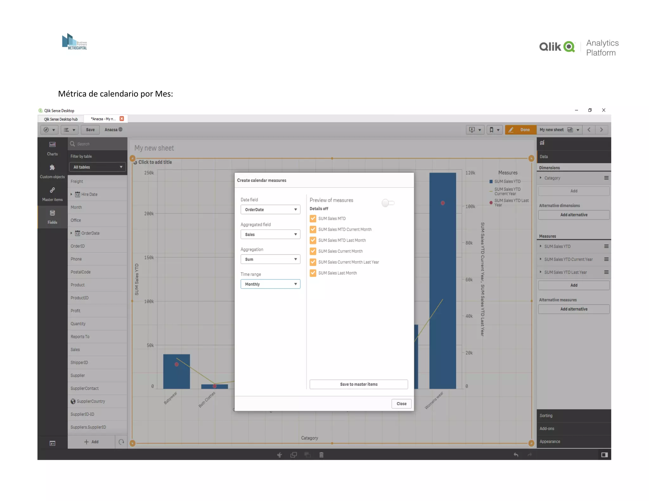649x501 pixels.
Task: Click the Close button in dialog
Action: (x=401, y=404)
